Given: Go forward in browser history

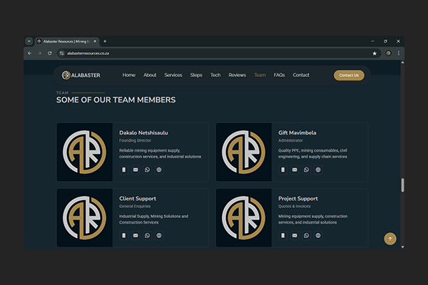Looking at the screenshot, I should [x=39, y=53].
